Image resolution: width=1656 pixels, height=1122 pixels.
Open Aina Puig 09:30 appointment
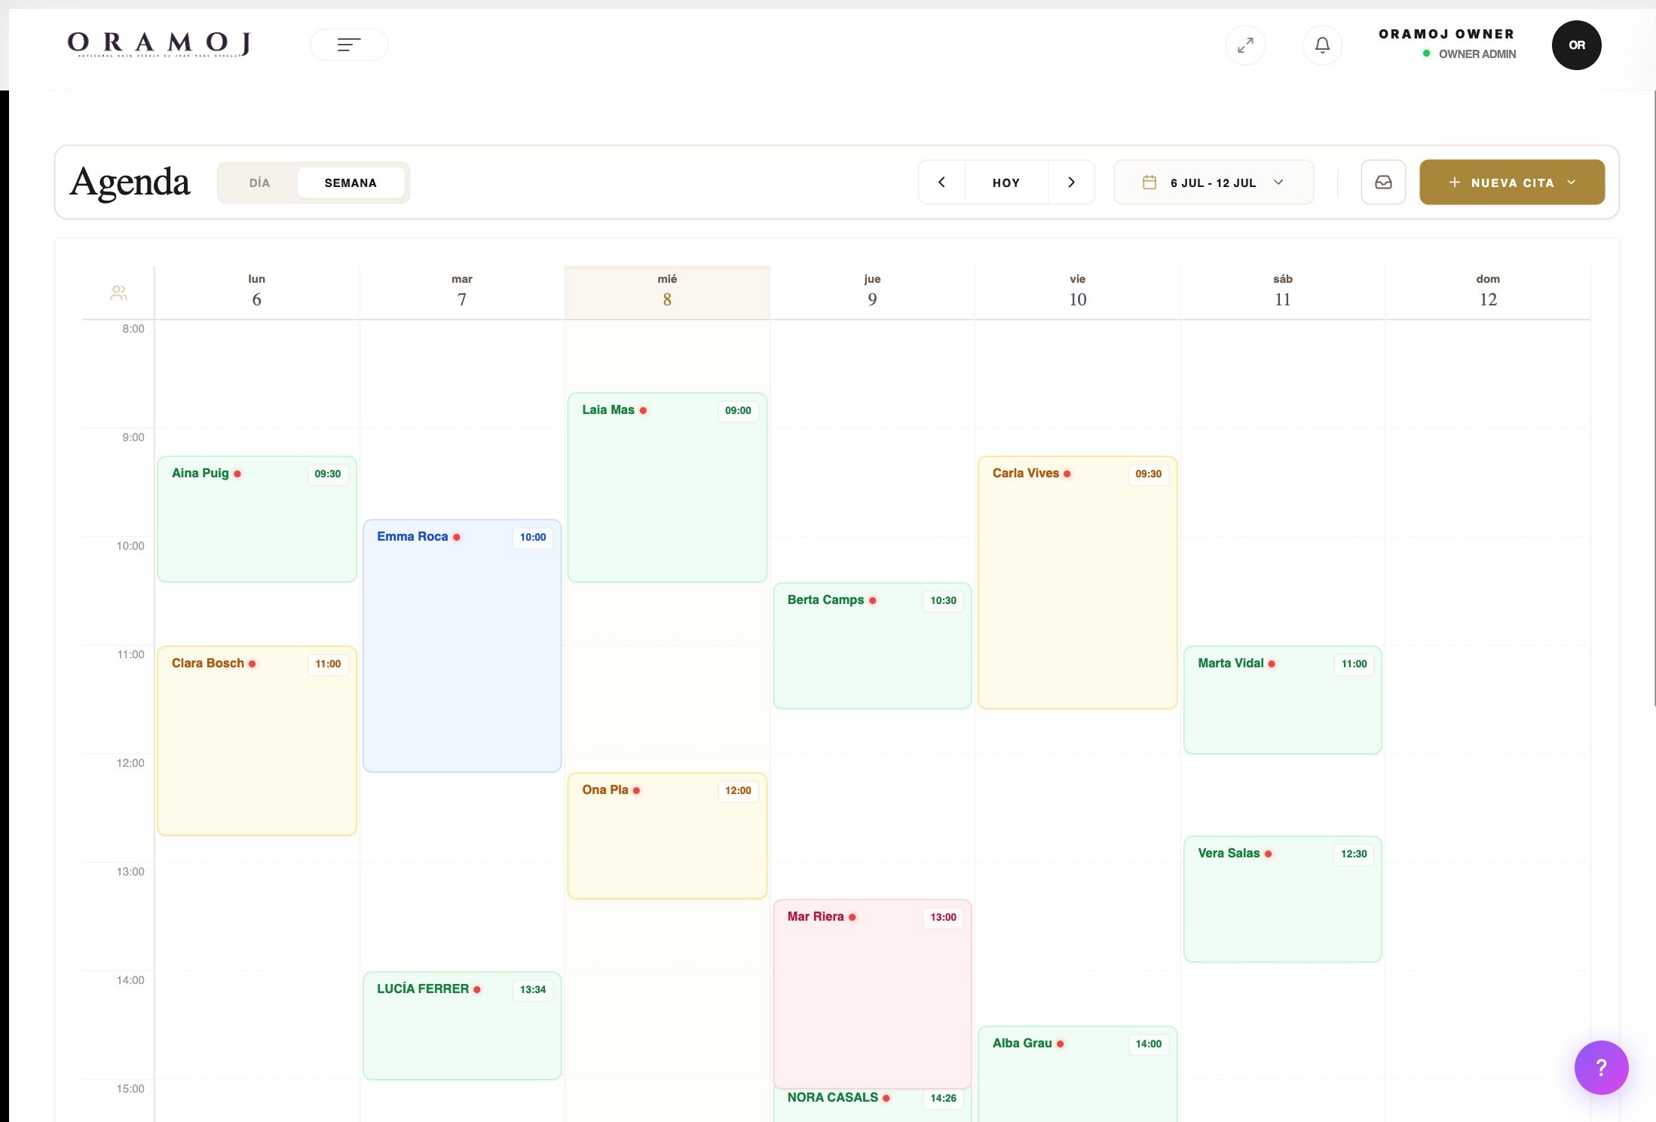(257, 519)
